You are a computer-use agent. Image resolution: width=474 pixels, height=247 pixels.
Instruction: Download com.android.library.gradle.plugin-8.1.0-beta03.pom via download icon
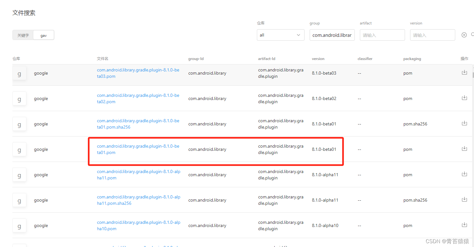(x=464, y=72)
